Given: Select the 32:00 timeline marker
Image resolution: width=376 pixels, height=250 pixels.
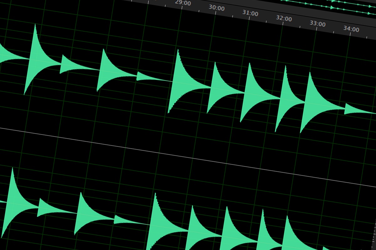Looking at the screenshot, I should [x=284, y=19].
